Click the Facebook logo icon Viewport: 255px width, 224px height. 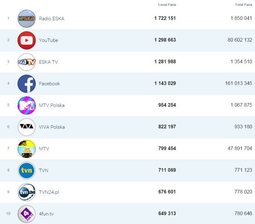[26, 84]
